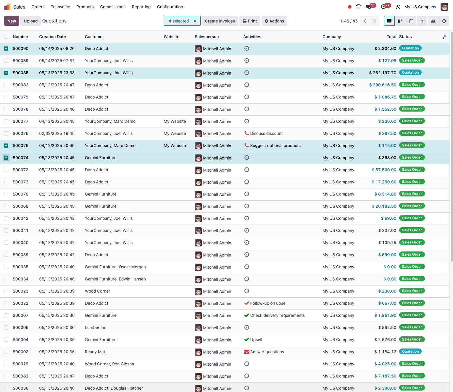
Task: Open the graph view
Action: point(433,21)
